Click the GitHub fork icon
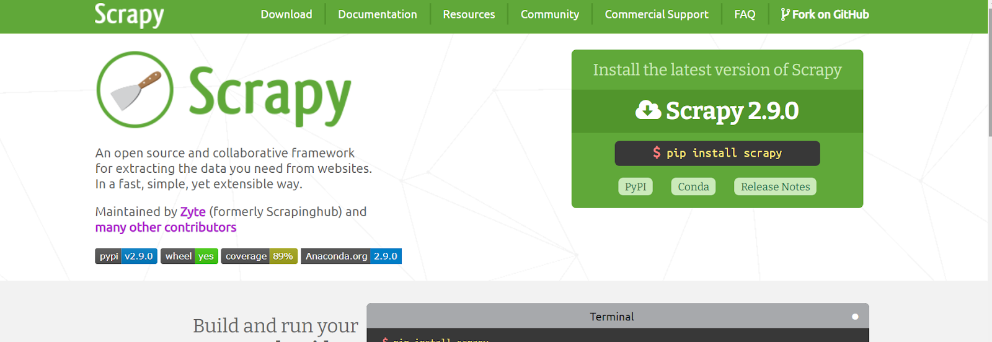The height and width of the screenshot is (342, 992). tap(785, 14)
